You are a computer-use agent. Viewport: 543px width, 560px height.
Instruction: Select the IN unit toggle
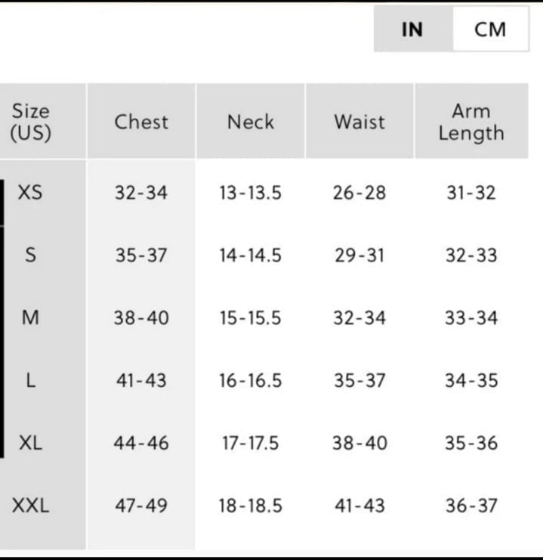pyautogui.click(x=413, y=29)
